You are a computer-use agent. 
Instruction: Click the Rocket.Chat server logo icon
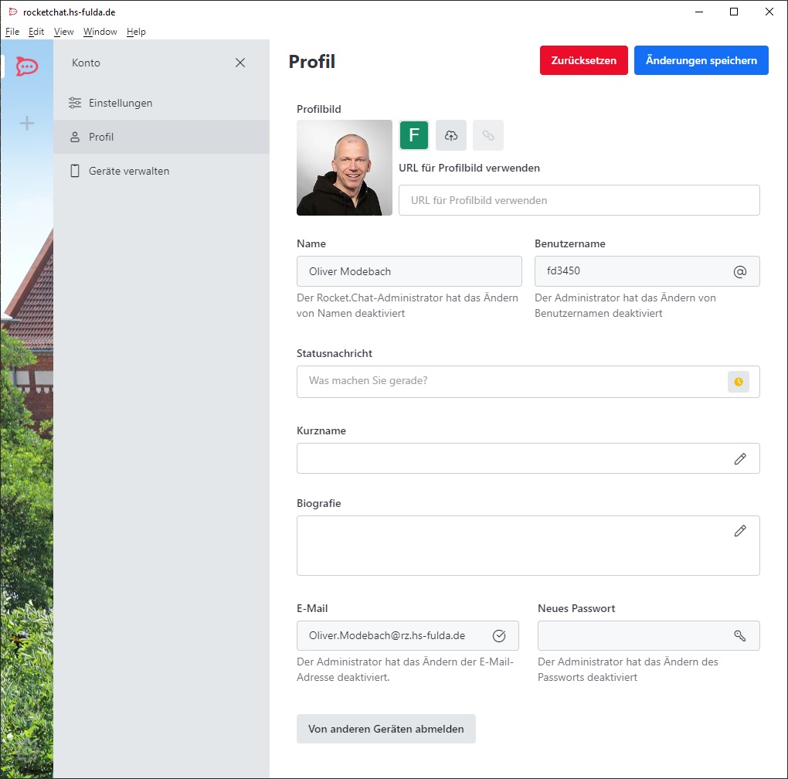click(27, 66)
